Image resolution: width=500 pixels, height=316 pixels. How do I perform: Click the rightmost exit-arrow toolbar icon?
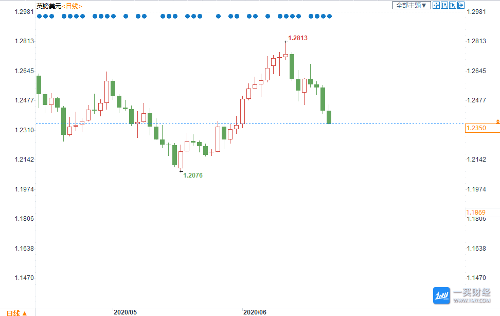click(x=461, y=5)
